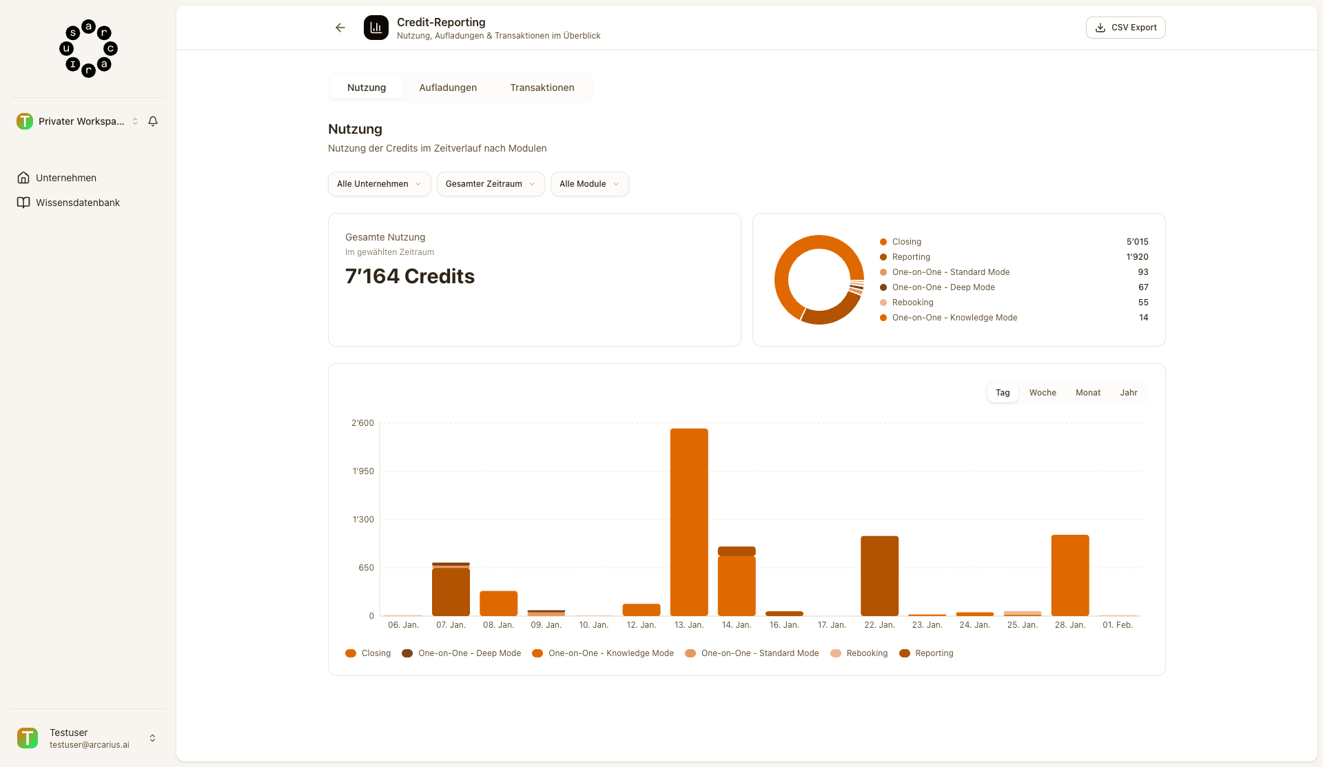Viewport: 1323px width, 767px height.
Task: Open Wissensdatenbank in the sidebar
Action: pos(78,203)
